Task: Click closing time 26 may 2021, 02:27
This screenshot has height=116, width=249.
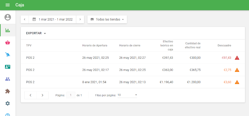Action: click(x=132, y=58)
